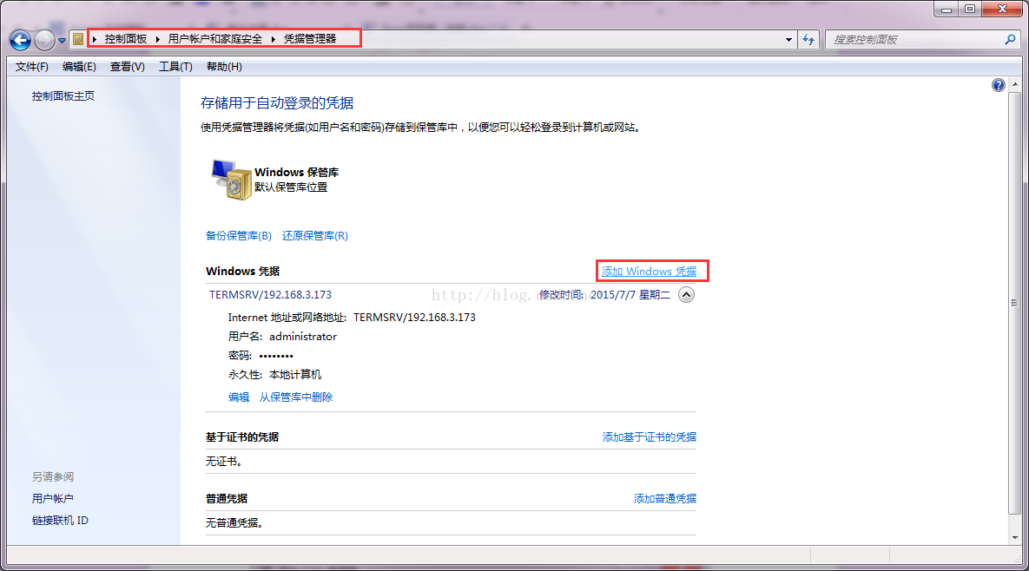Click 用户帐户和家庭安全 breadcrumb segment

tap(214, 39)
